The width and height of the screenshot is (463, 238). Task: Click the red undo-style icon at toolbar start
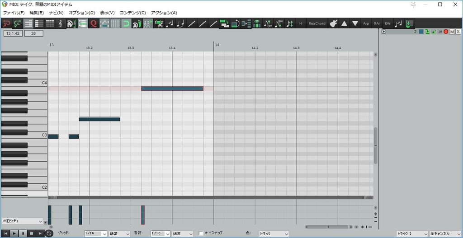(x=6, y=23)
